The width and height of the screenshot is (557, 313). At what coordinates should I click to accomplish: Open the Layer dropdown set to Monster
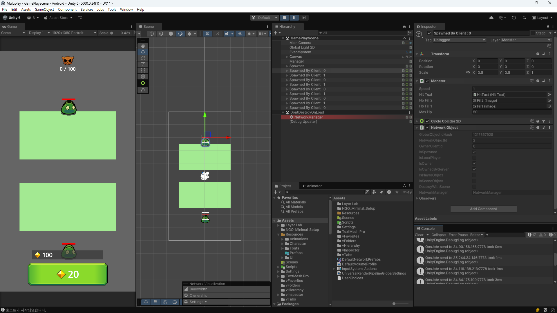[x=526, y=40]
